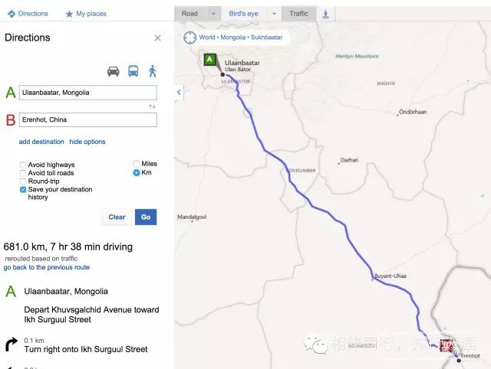Image resolution: width=491 pixels, height=369 pixels.
Task: Click the green A waypoint icon in route steps
Action: point(11,291)
